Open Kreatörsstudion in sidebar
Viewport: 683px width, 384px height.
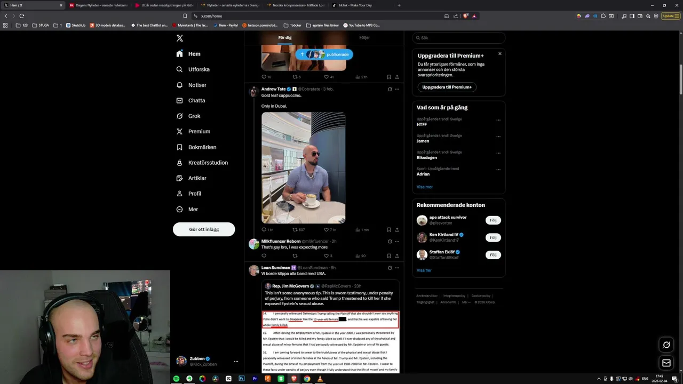[x=202, y=163]
